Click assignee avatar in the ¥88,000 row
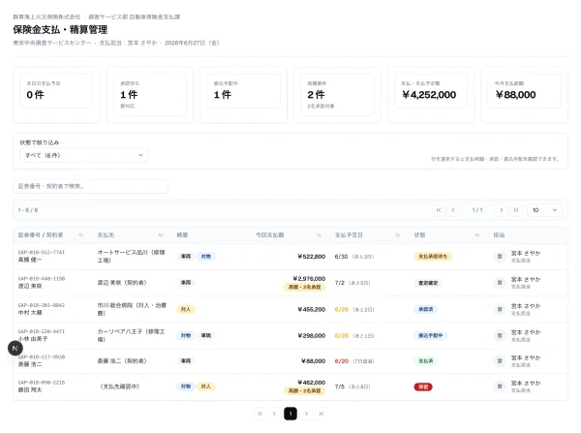 point(500,361)
